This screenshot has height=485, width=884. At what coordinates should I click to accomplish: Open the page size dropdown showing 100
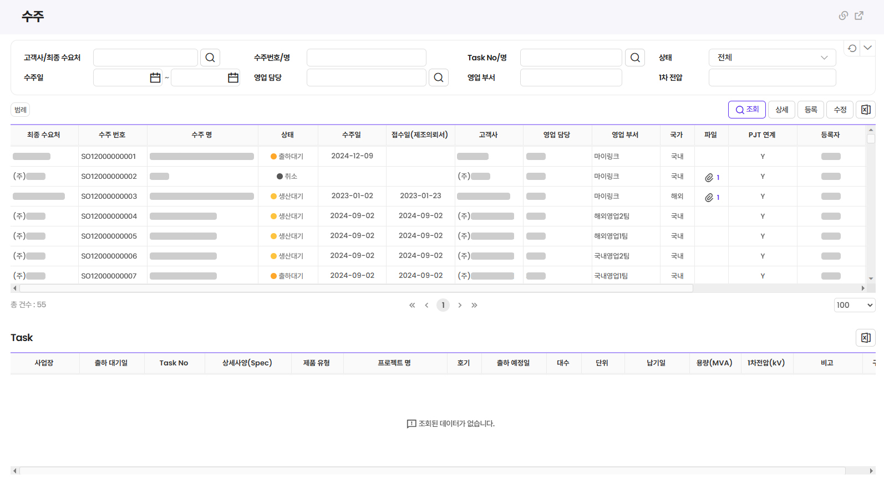pyautogui.click(x=854, y=305)
